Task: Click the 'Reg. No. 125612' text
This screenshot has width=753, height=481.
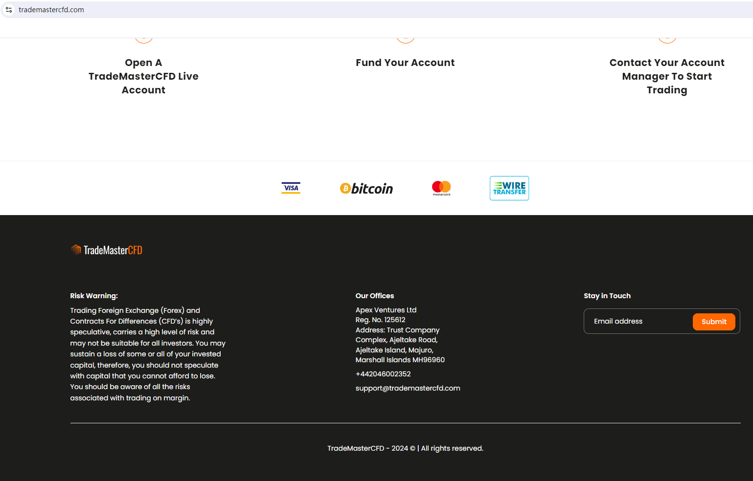Action: [x=381, y=320]
